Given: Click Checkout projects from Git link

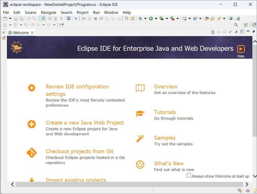Looking at the screenshot, I should (x=80, y=151).
